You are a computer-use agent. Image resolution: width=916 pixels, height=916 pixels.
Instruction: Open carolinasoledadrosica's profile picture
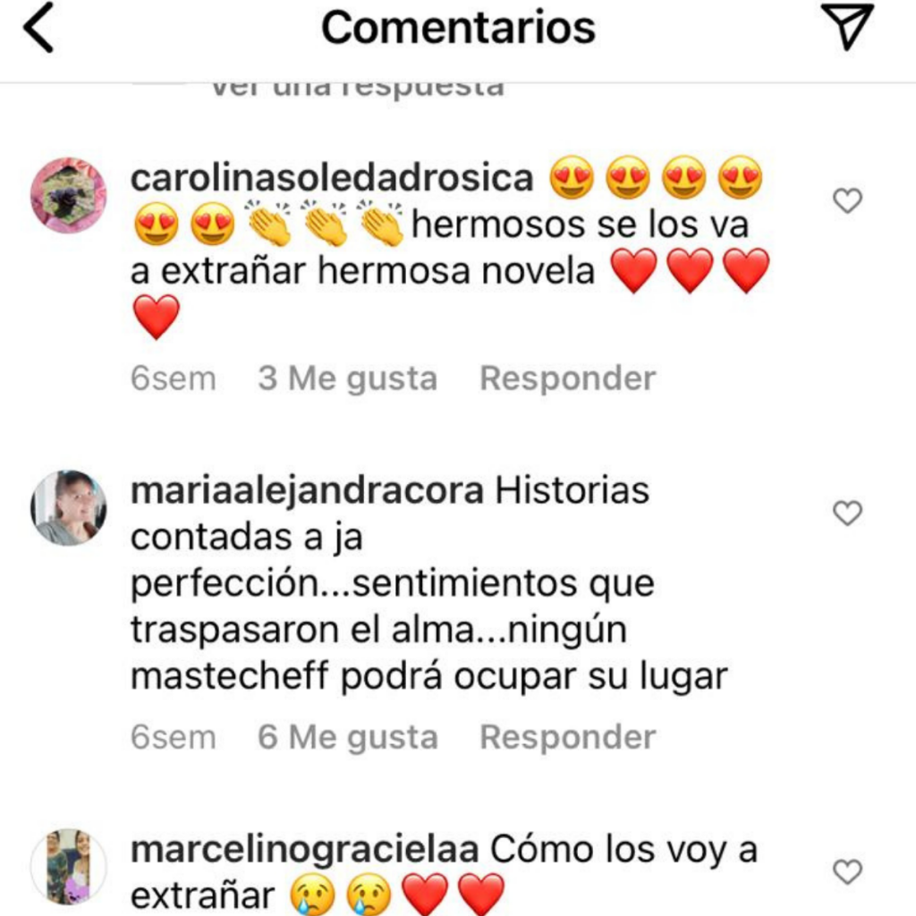[68, 195]
